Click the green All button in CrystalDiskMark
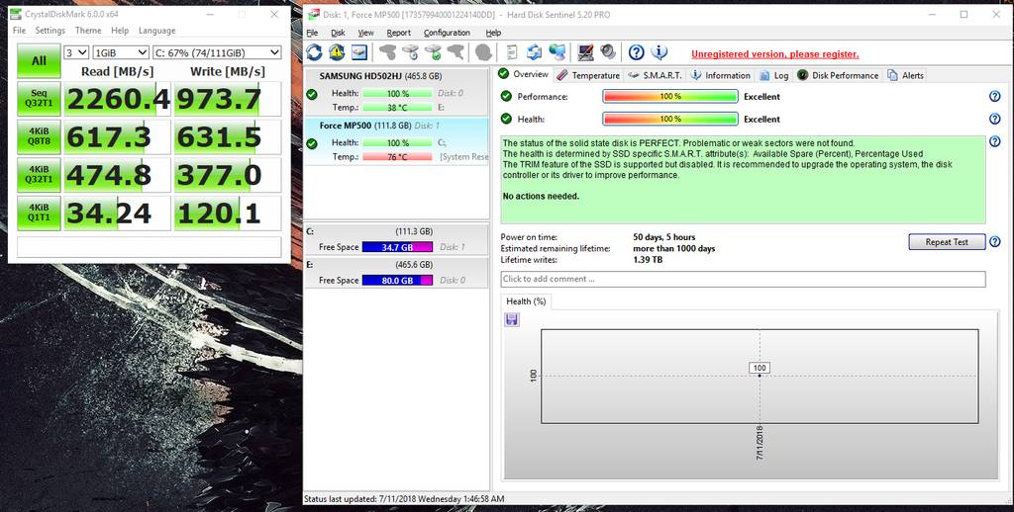The width and height of the screenshot is (1014, 512). pyautogui.click(x=39, y=60)
